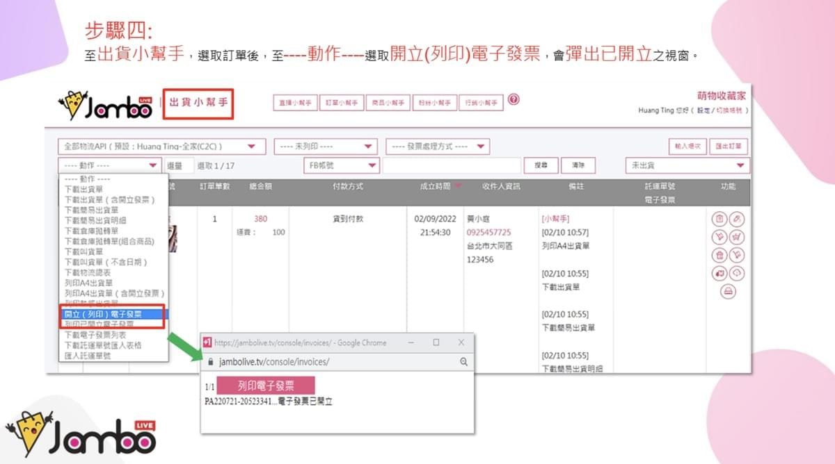Click the delivery truck icon in 功能 column
The width and height of the screenshot is (835, 464).
[719, 273]
